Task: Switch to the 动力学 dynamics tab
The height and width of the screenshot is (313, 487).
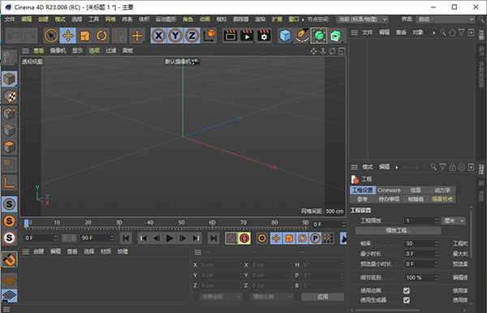Action: (442, 190)
